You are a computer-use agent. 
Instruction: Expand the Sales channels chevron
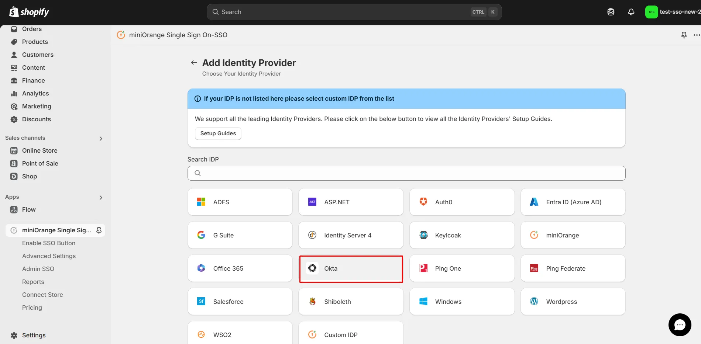coord(101,139)
